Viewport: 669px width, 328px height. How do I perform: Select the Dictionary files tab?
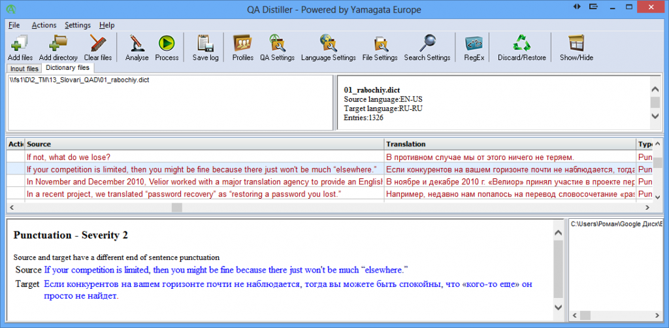68,68
